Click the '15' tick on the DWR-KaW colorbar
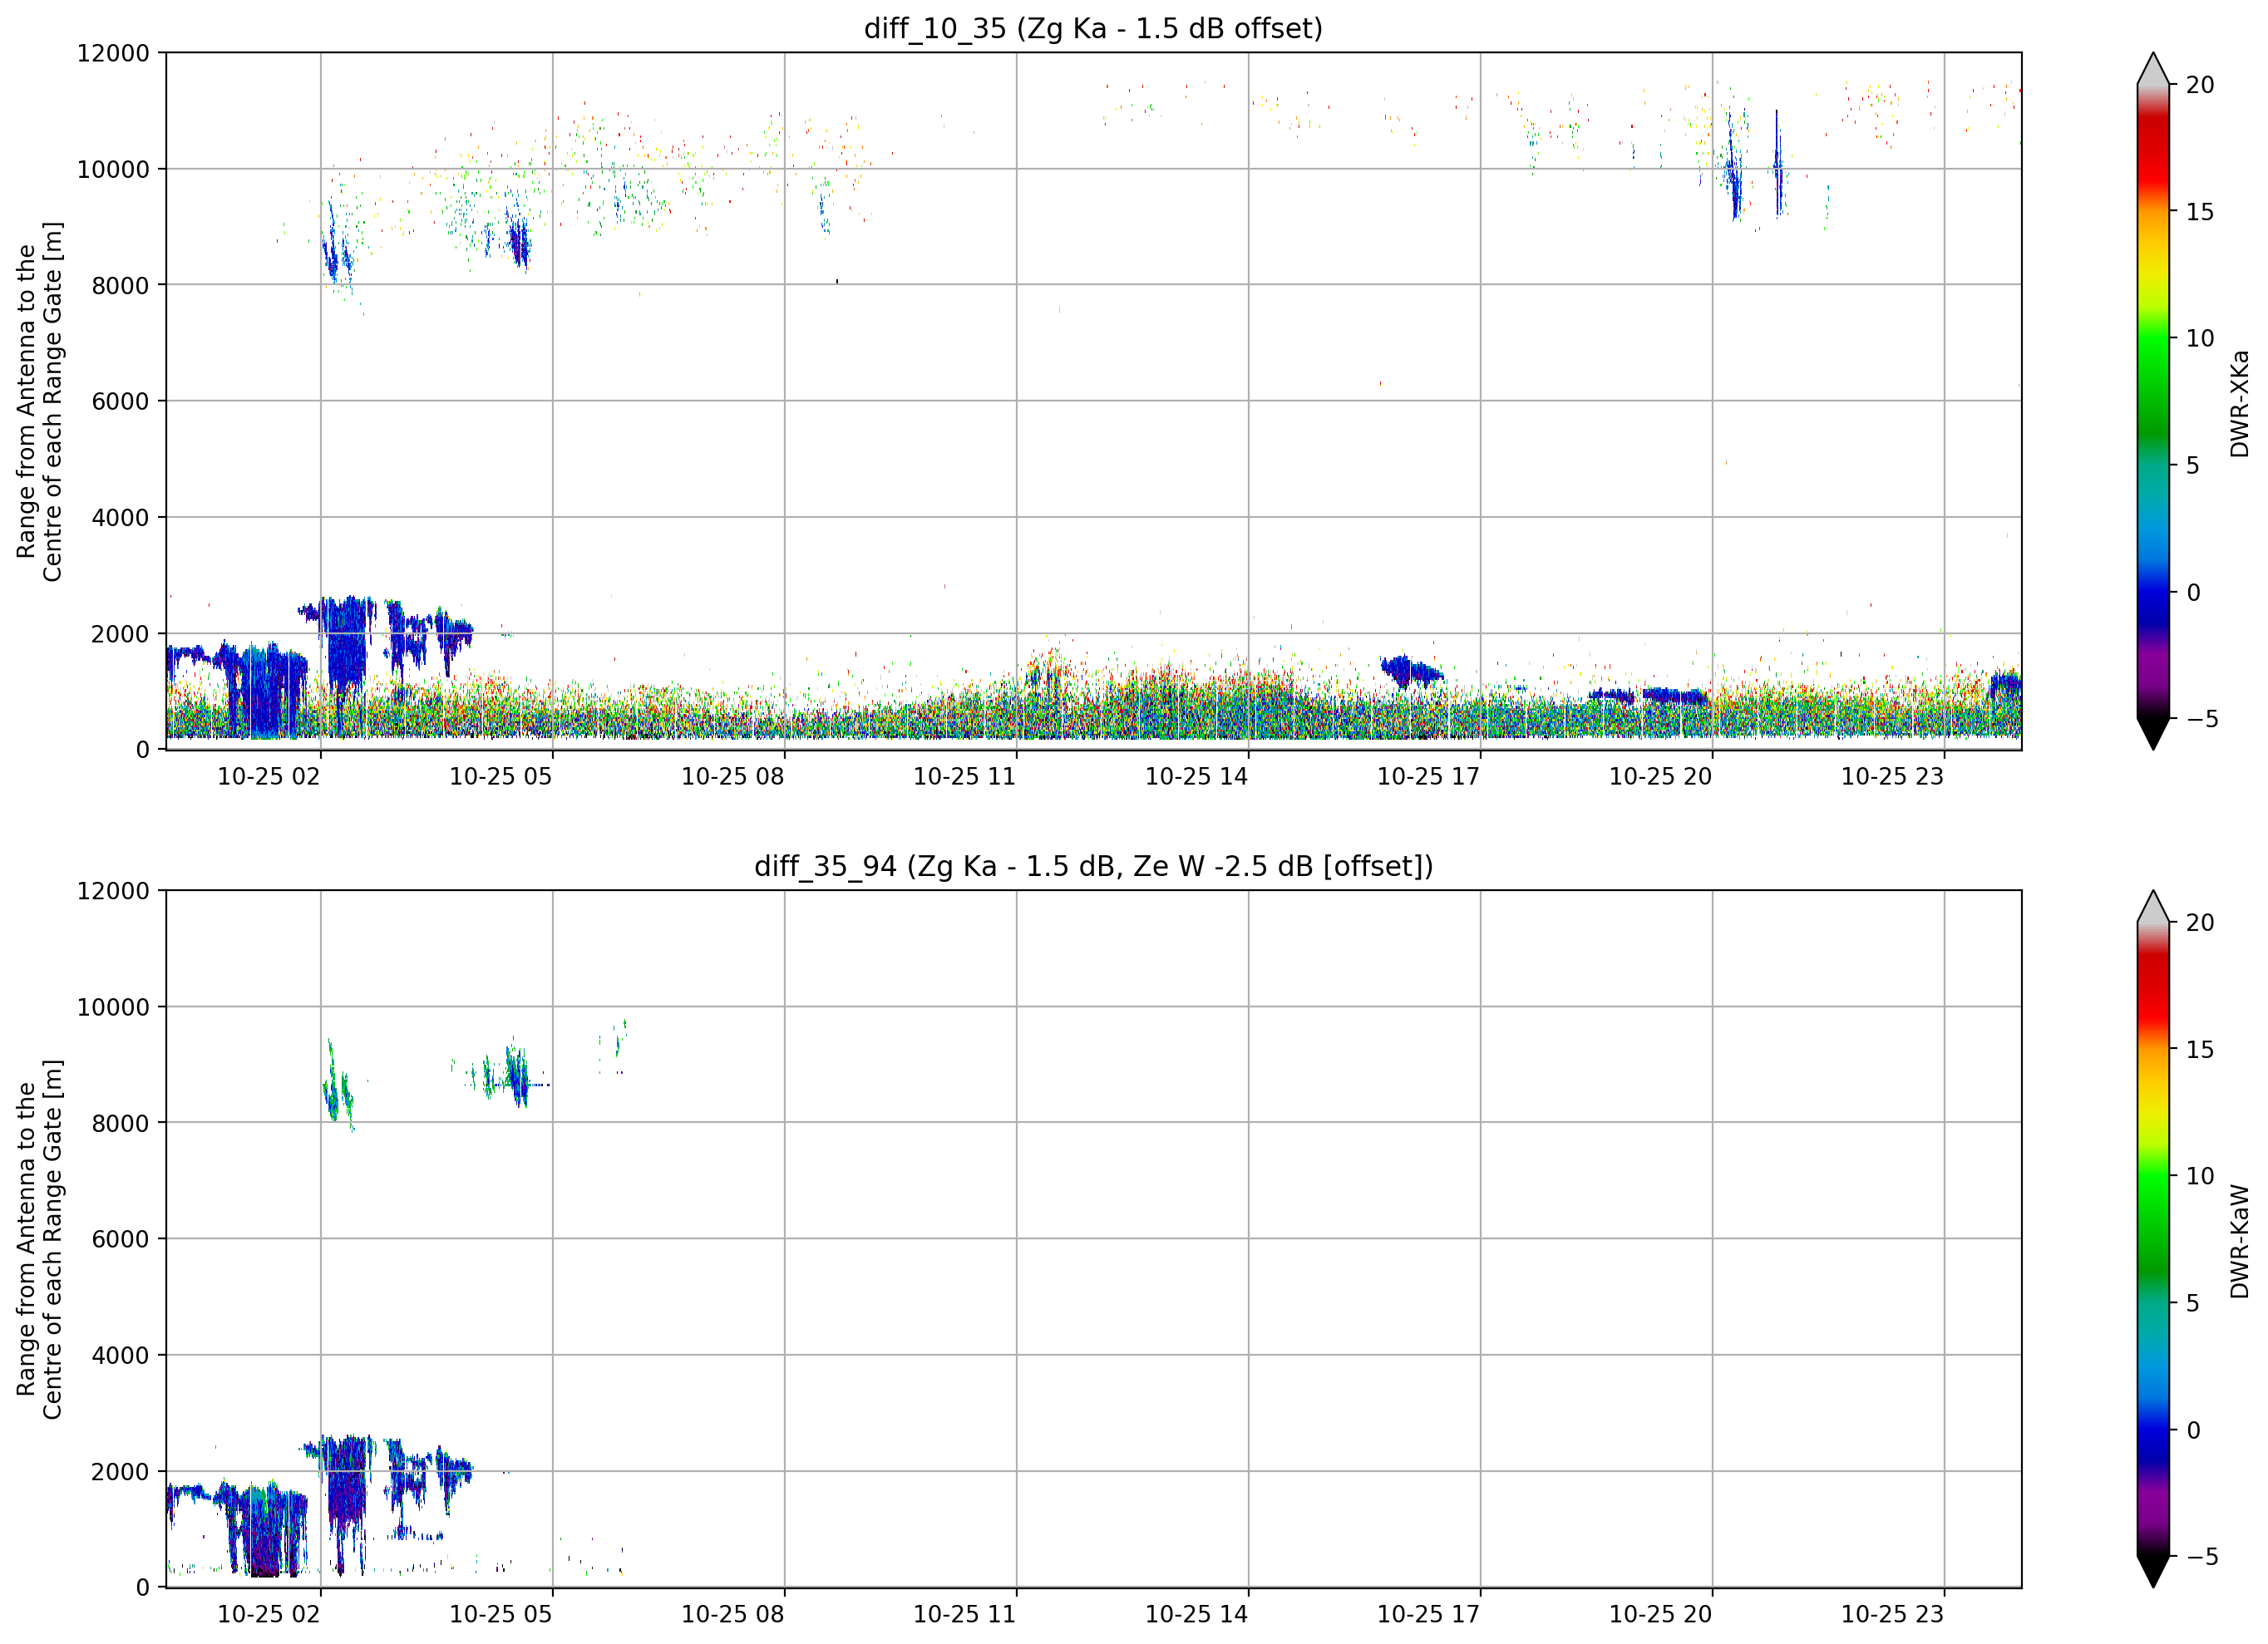Image resolution: width=2268 pixels, height=1644 pixels. click(2200, 1050)
